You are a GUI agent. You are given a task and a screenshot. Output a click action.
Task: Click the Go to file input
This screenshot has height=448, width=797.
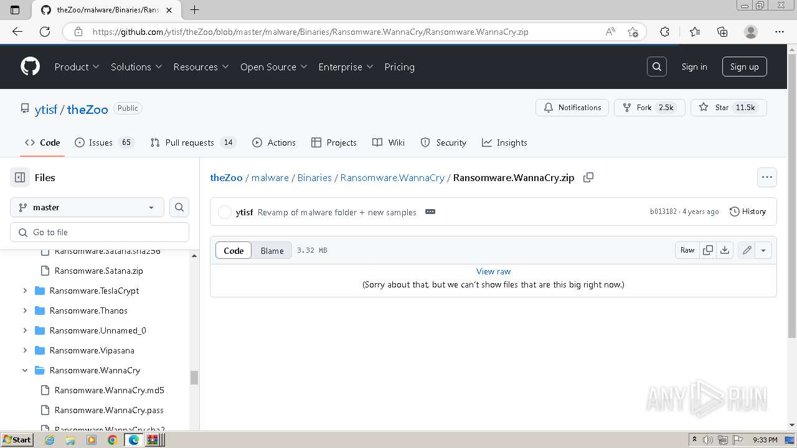click(100, 232)
